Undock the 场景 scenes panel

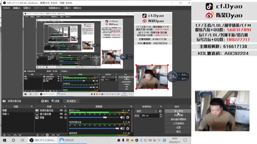[31, 107]
